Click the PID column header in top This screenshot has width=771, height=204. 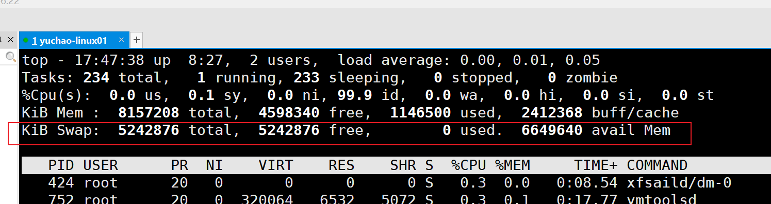[61, 165]
